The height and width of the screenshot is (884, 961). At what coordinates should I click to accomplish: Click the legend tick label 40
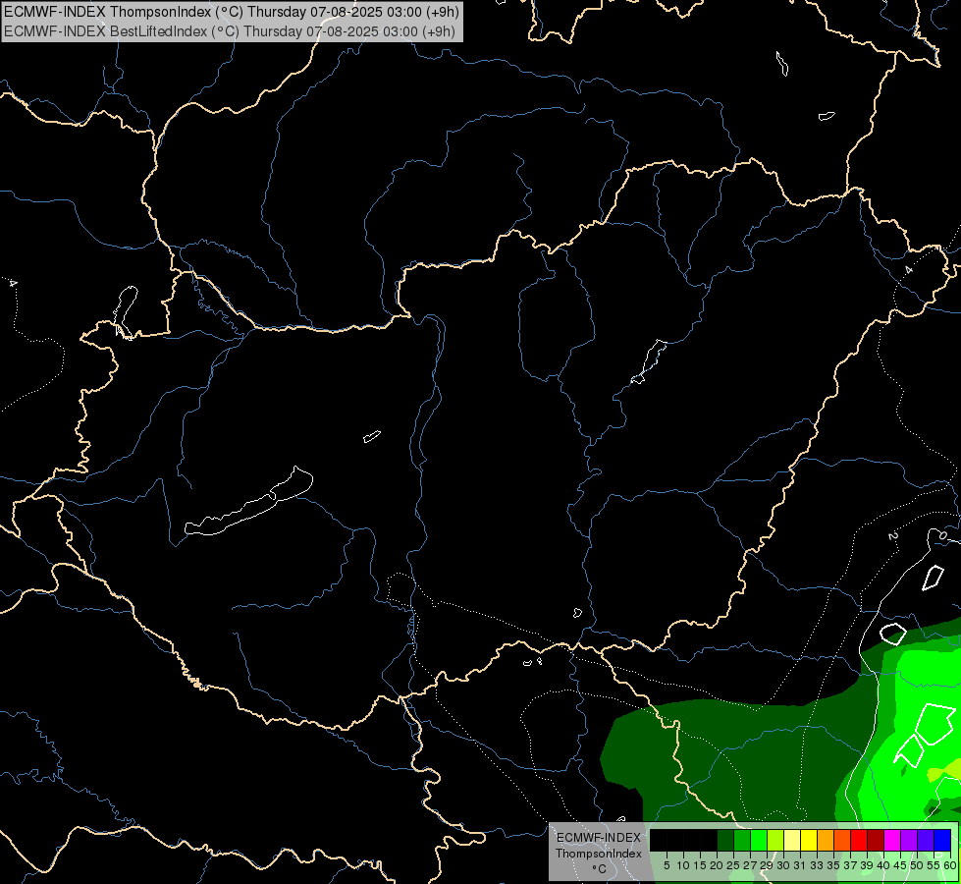click(x=883, y=865)
